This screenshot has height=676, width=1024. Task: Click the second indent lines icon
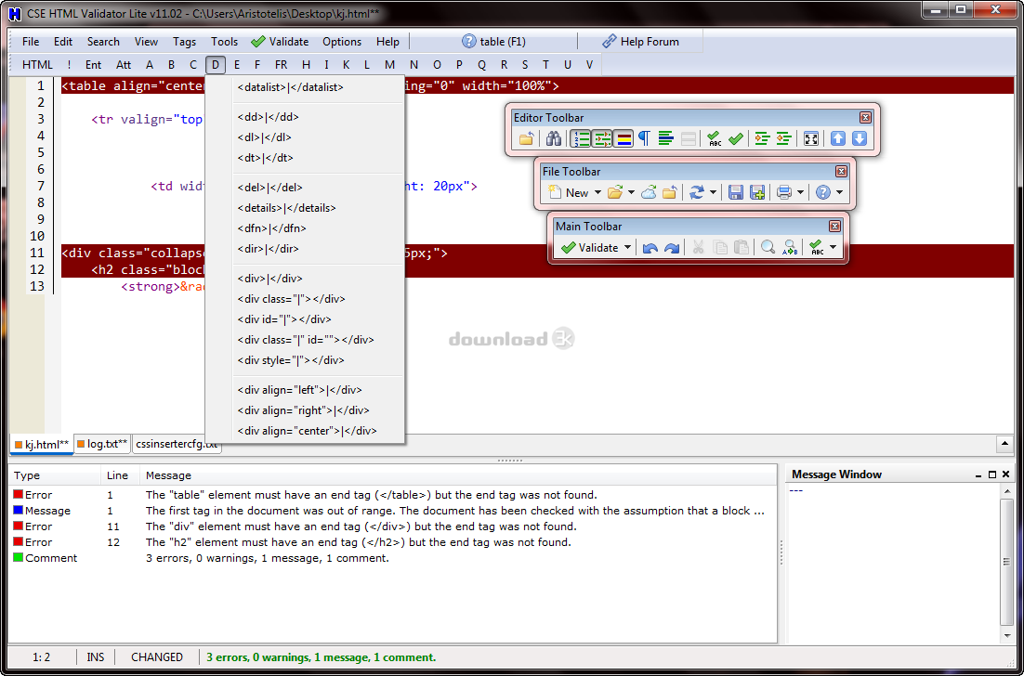click(x=783, y=138)
